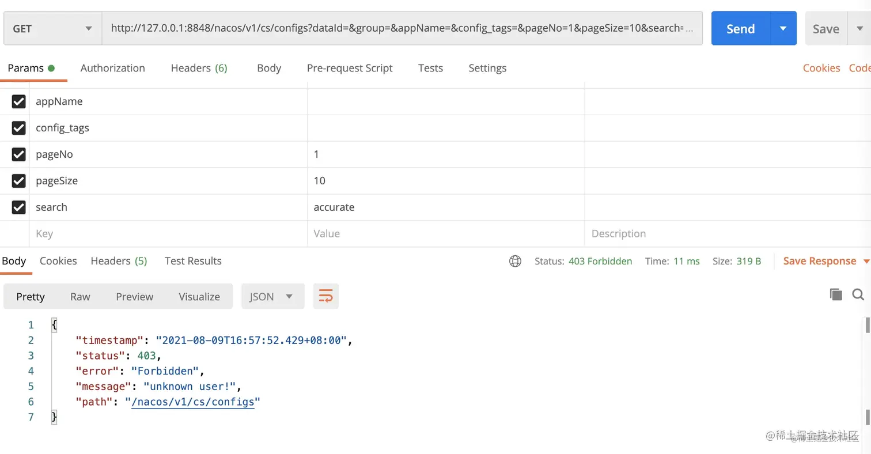Switch to the Params tab

31,68
